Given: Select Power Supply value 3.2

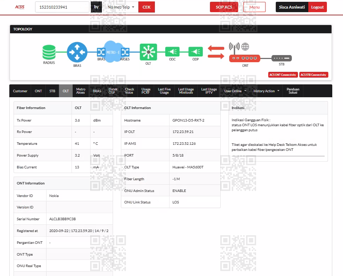Looking at the screenshot, I should pos(77,155).
